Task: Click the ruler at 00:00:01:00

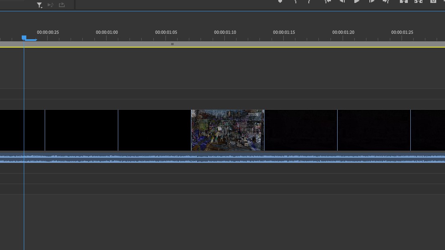Action: click(107, 32)
